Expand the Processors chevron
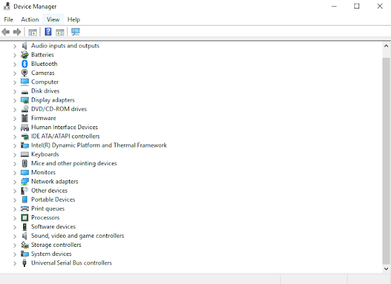The height and width of the screenshot is (284, 391). [15, 218]
